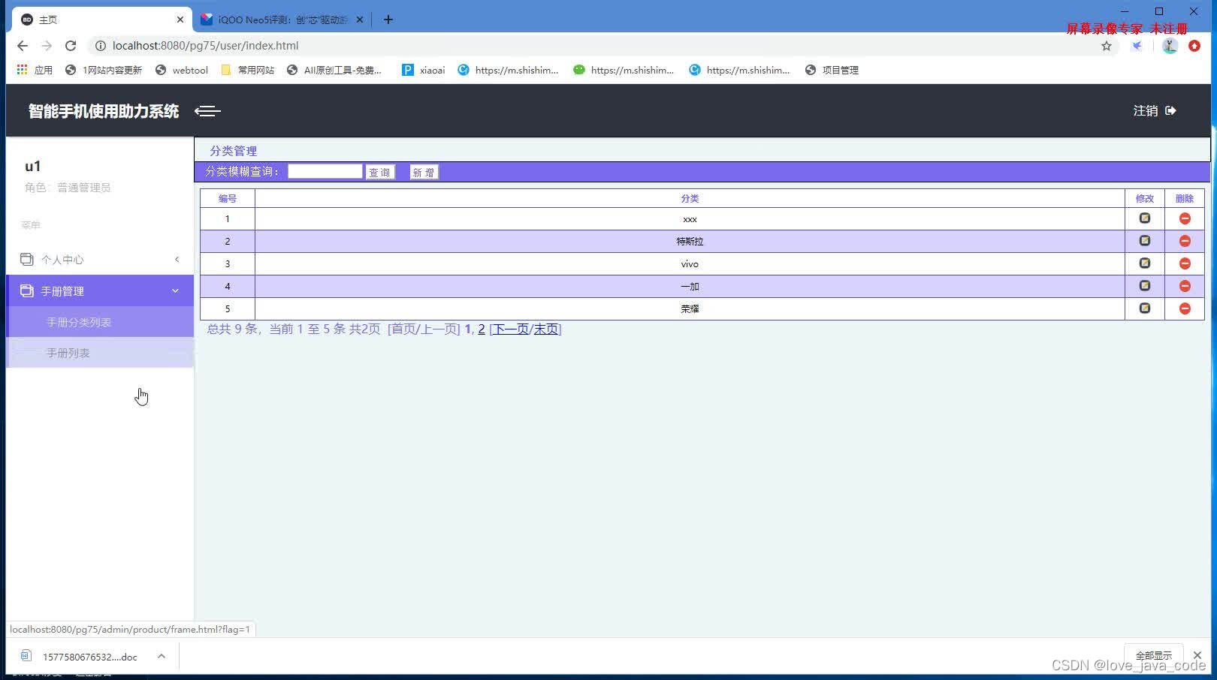Screen dimensions: 1217x680
Task: View site information icon in address bar
Action: 100,46
